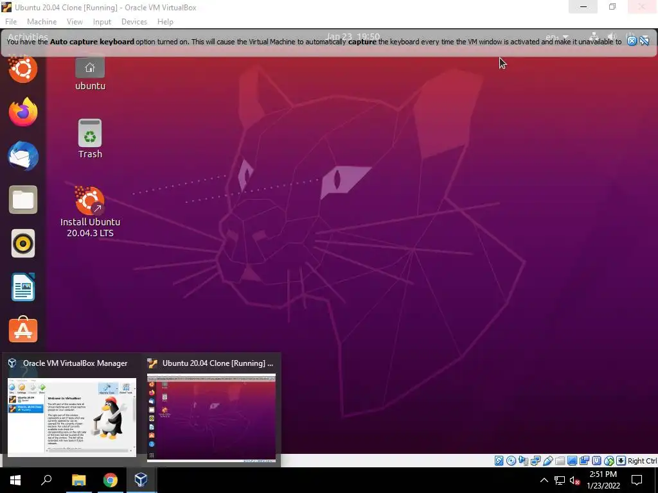The image size is (658, 493).
Task: Open the Devices menu
Action: [x=134, y=22]
